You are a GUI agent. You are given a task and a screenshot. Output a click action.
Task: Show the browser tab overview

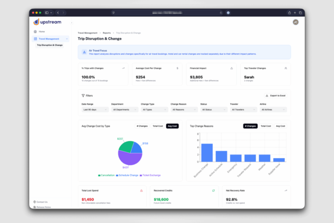tap(300, 13)
